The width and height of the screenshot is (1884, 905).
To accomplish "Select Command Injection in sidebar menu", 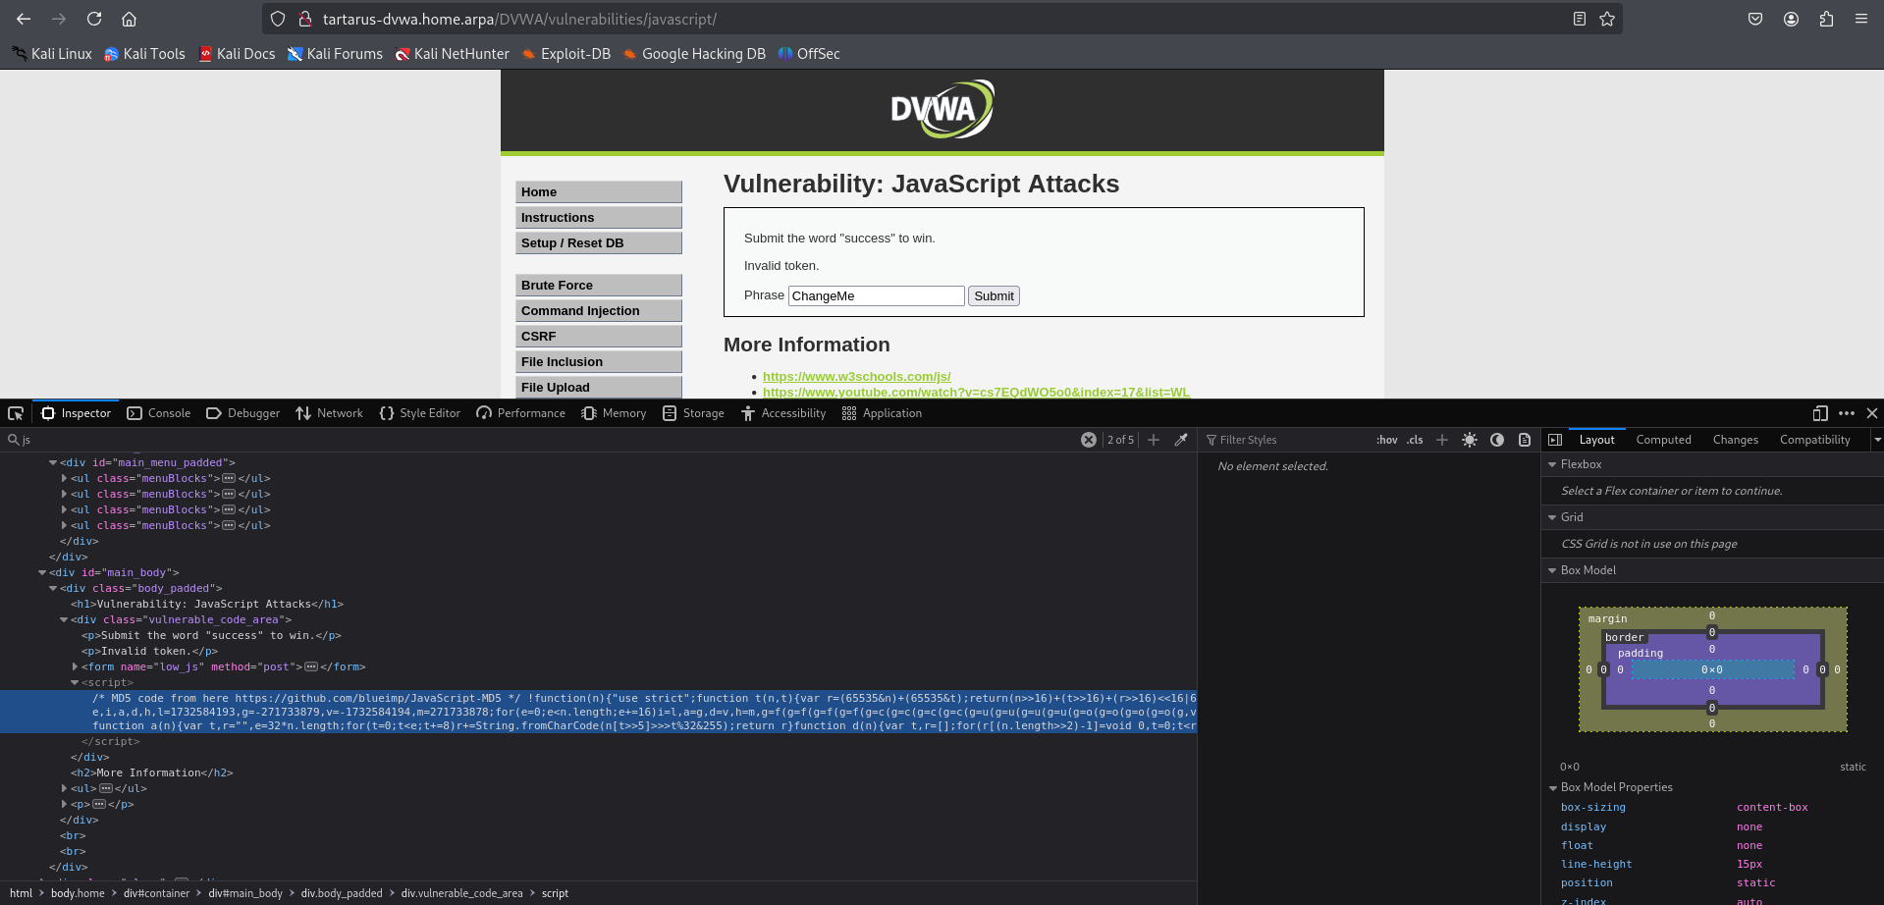I will 598,310.
